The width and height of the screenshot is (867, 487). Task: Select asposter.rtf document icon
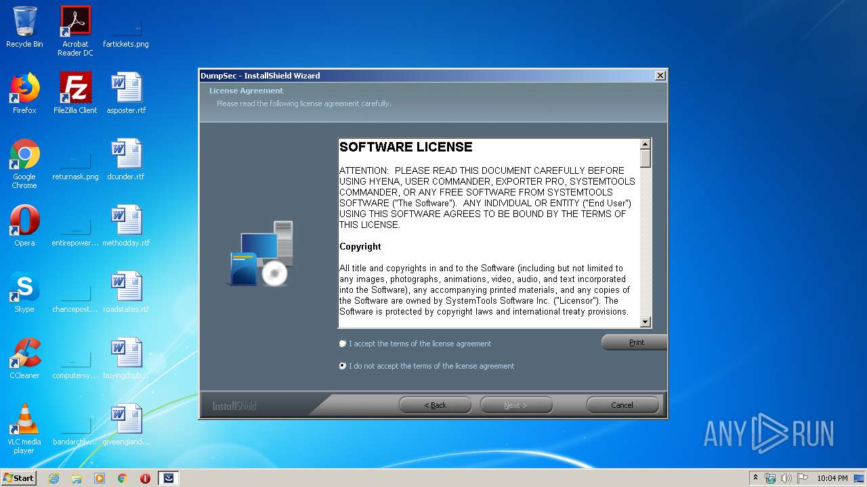point(126,93)
